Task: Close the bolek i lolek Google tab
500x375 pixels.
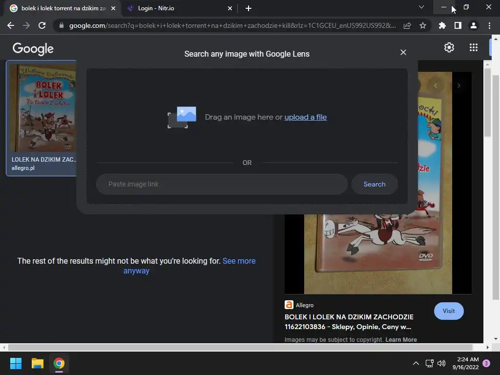Action: [x=113, y=8]
